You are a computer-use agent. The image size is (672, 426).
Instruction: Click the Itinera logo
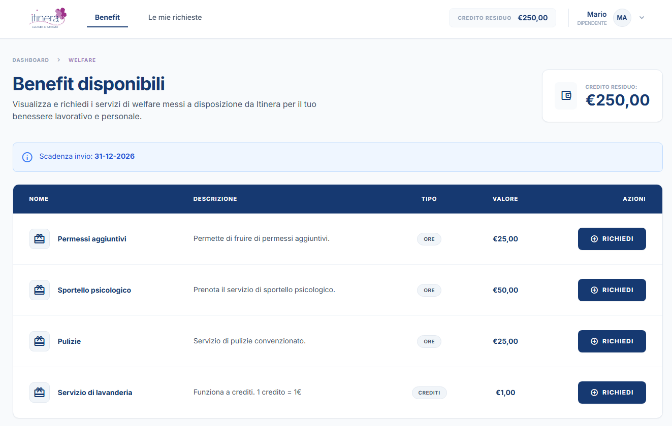48,18
